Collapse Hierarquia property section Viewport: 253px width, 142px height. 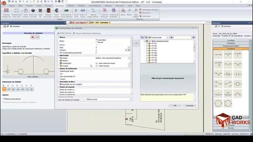coord(59,55)
